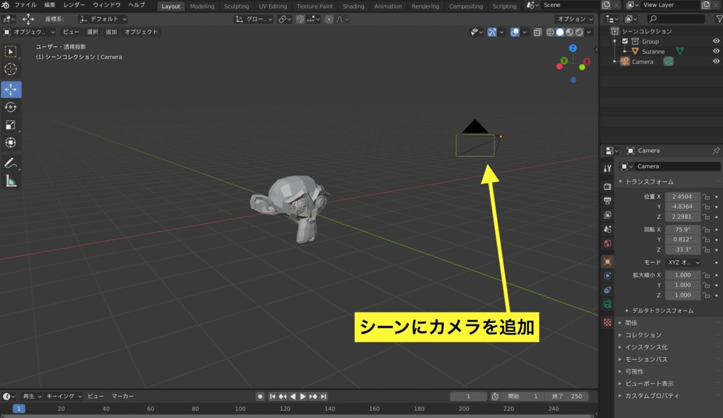Open the Object Constraints properties tab

click(x=607, y=290)
